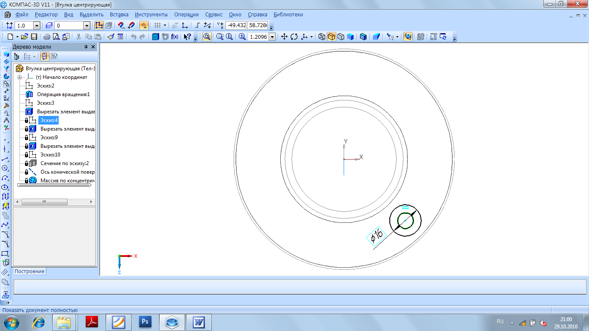This screenshot has height=331, width=589.
Task: Open the Редактор menu
Action: click(x=46, y=15)
